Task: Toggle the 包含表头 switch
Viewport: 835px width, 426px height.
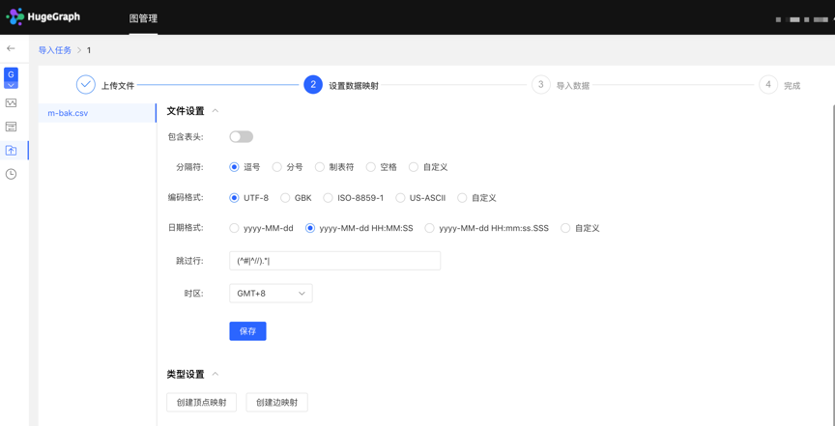Action: (242, 137)
